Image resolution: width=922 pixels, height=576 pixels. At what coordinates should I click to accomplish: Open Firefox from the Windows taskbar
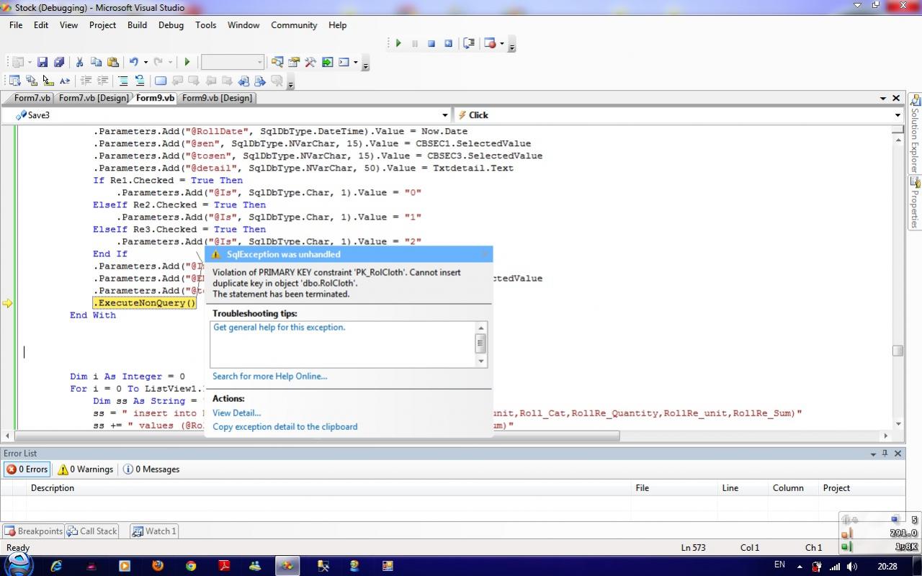158,566
